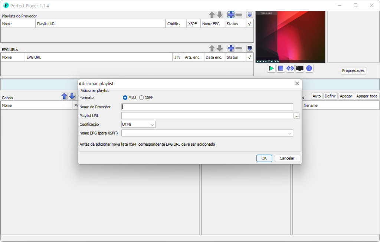
Task: Click the move-down arrow above Playlists do Provedor
Action: (x=220, y=14)
